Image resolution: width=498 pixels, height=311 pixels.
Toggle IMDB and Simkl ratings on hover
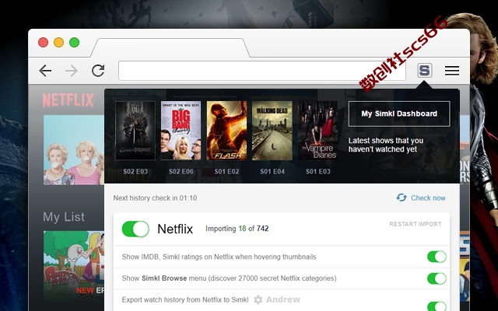437,257
